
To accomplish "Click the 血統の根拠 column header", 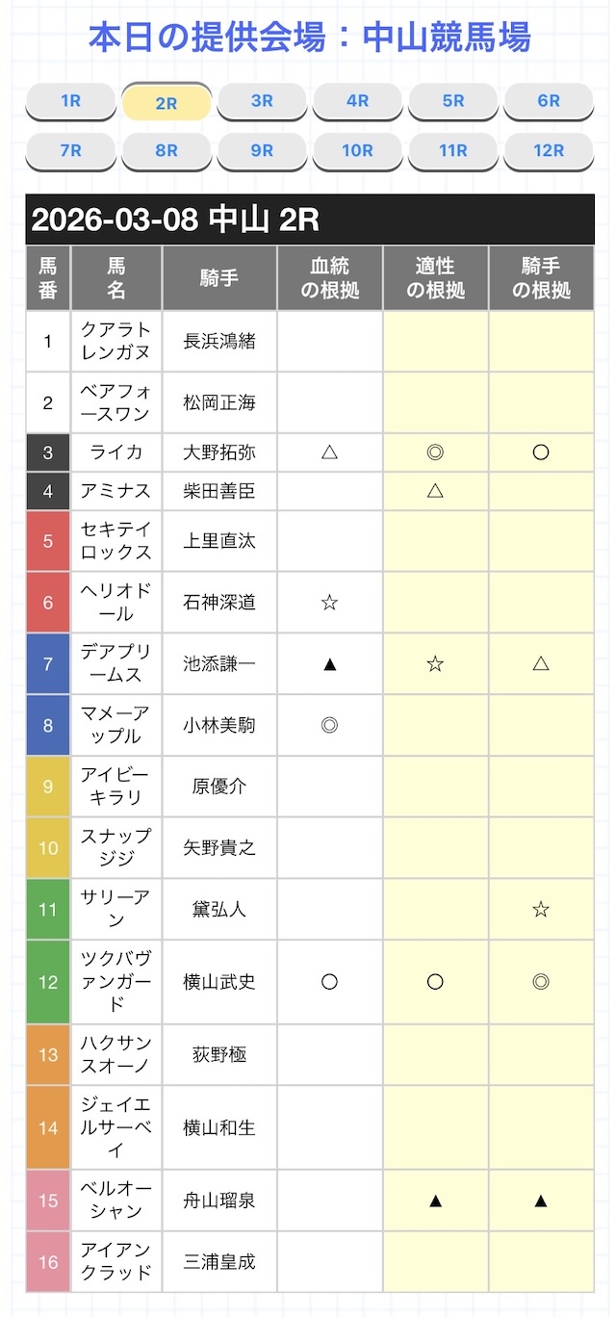I will (x=330, y=278).
